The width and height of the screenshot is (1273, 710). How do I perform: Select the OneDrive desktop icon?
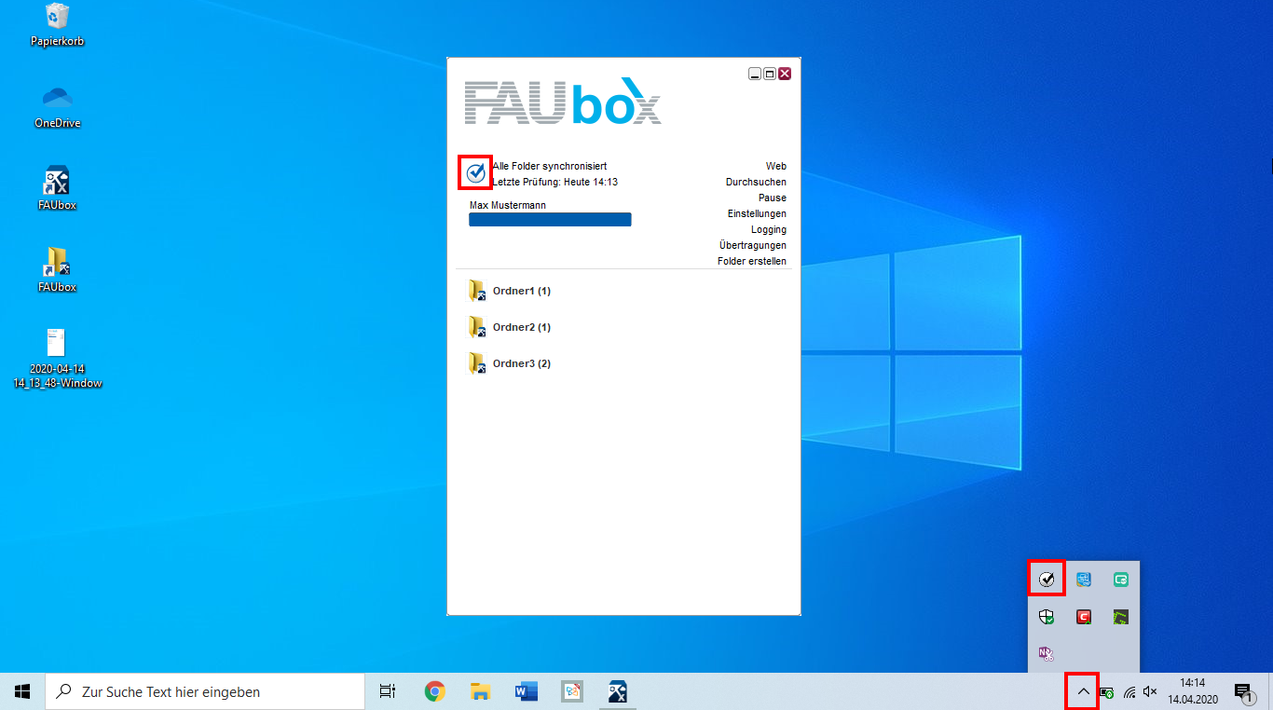(x=58, y=107)
